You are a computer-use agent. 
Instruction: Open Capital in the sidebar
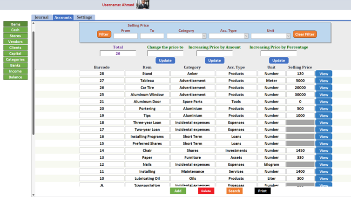(x=15, y=54)
